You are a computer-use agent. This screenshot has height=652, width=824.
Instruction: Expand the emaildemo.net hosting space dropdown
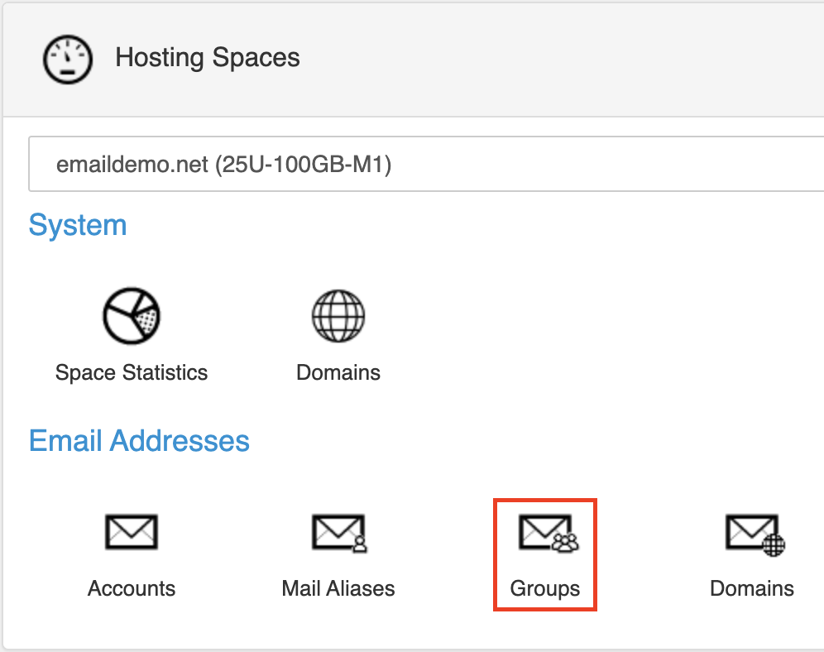pyautogui.click(x=426, y=164)
